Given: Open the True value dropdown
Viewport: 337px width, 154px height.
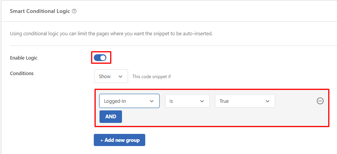Looking at the screenshot, I should coord(244,101).
